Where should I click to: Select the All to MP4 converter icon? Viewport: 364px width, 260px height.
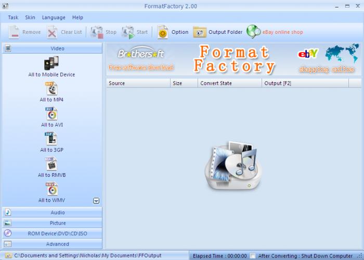(51, 88)
